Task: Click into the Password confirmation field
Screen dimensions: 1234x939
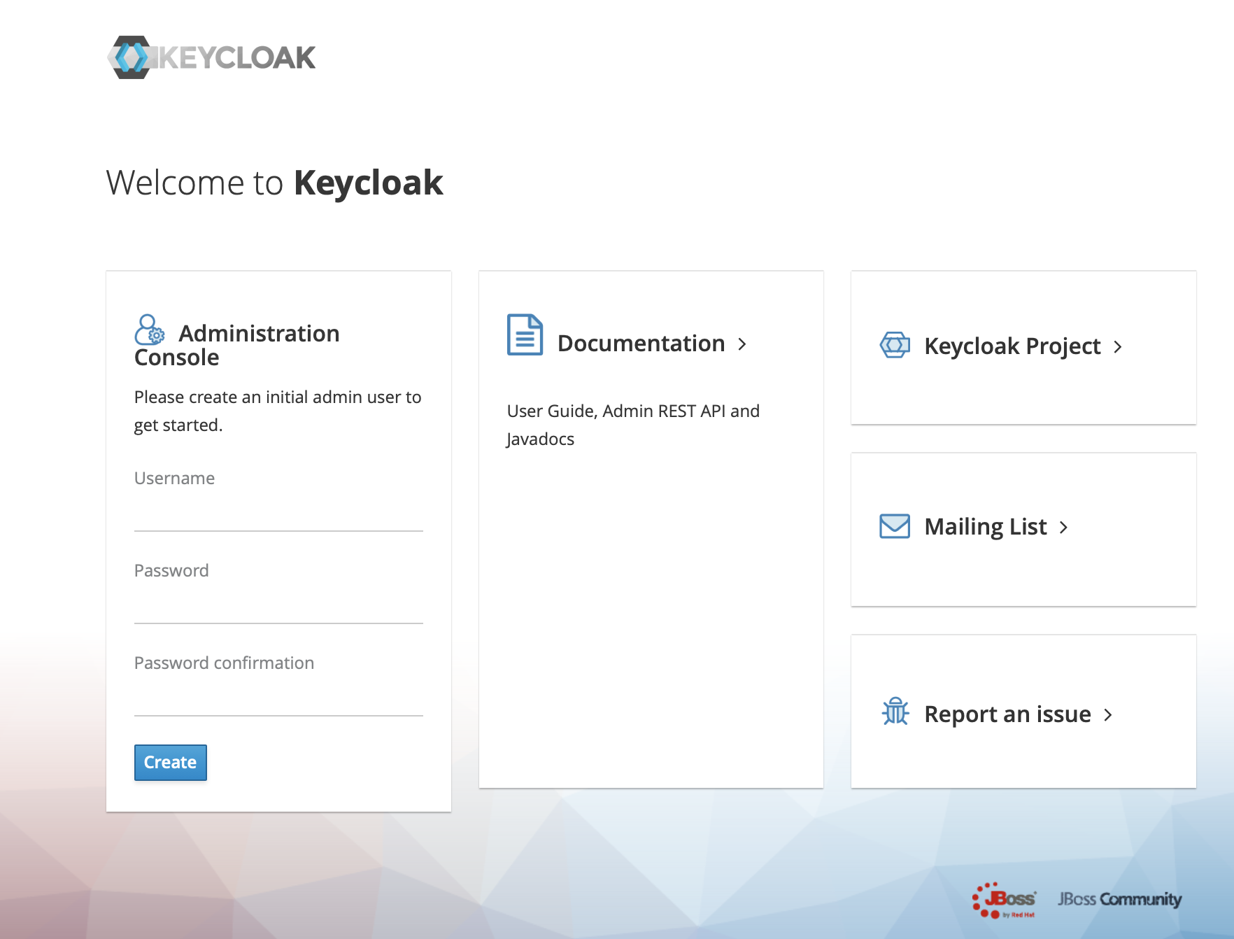Action: coord(278,699)
